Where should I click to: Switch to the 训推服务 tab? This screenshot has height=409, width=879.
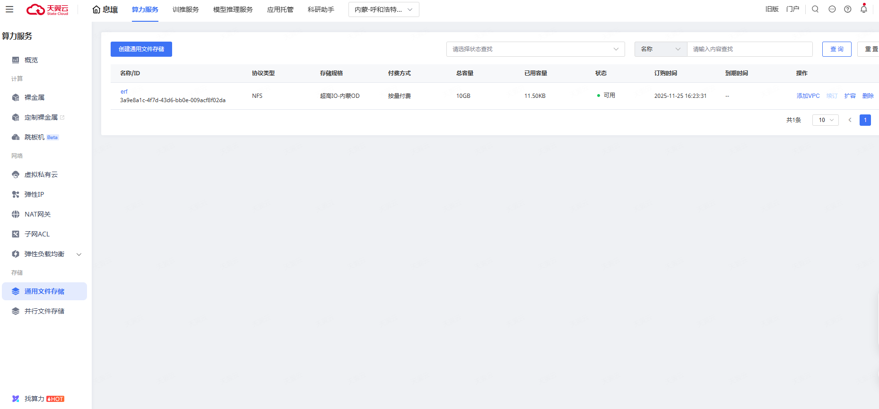tap(185, 9)
